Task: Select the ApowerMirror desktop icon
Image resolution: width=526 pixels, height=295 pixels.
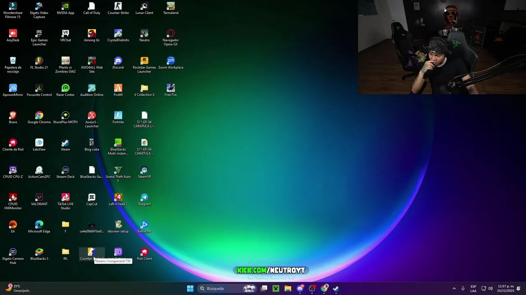Action: pyautogui.click(x=13, y=90)
